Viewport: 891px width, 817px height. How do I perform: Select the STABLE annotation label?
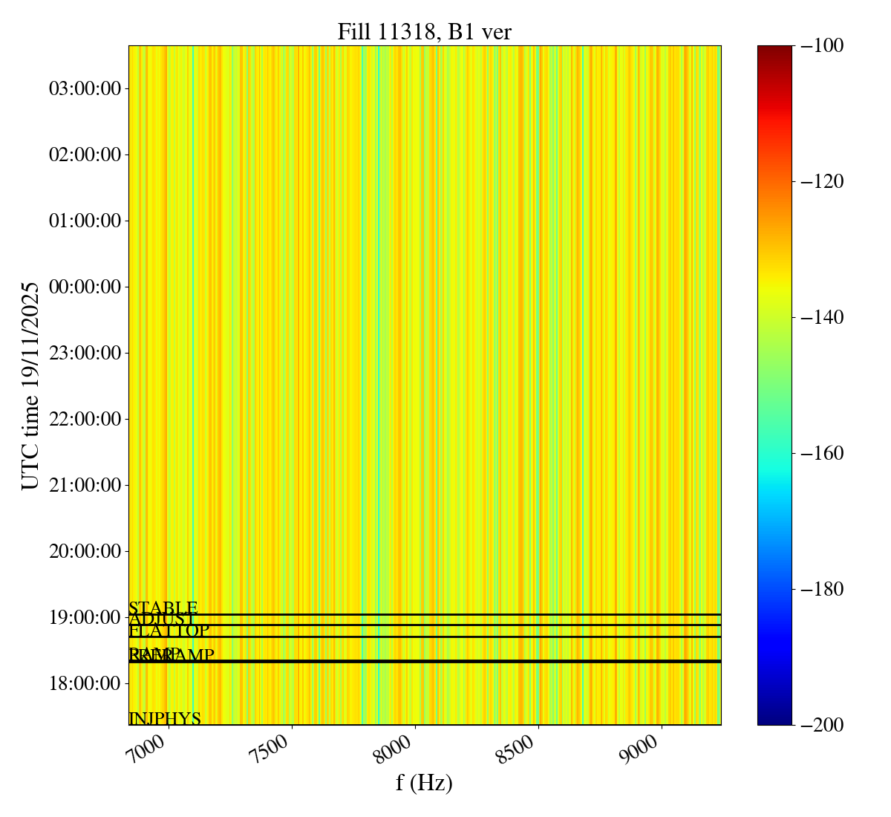(163, 608)
